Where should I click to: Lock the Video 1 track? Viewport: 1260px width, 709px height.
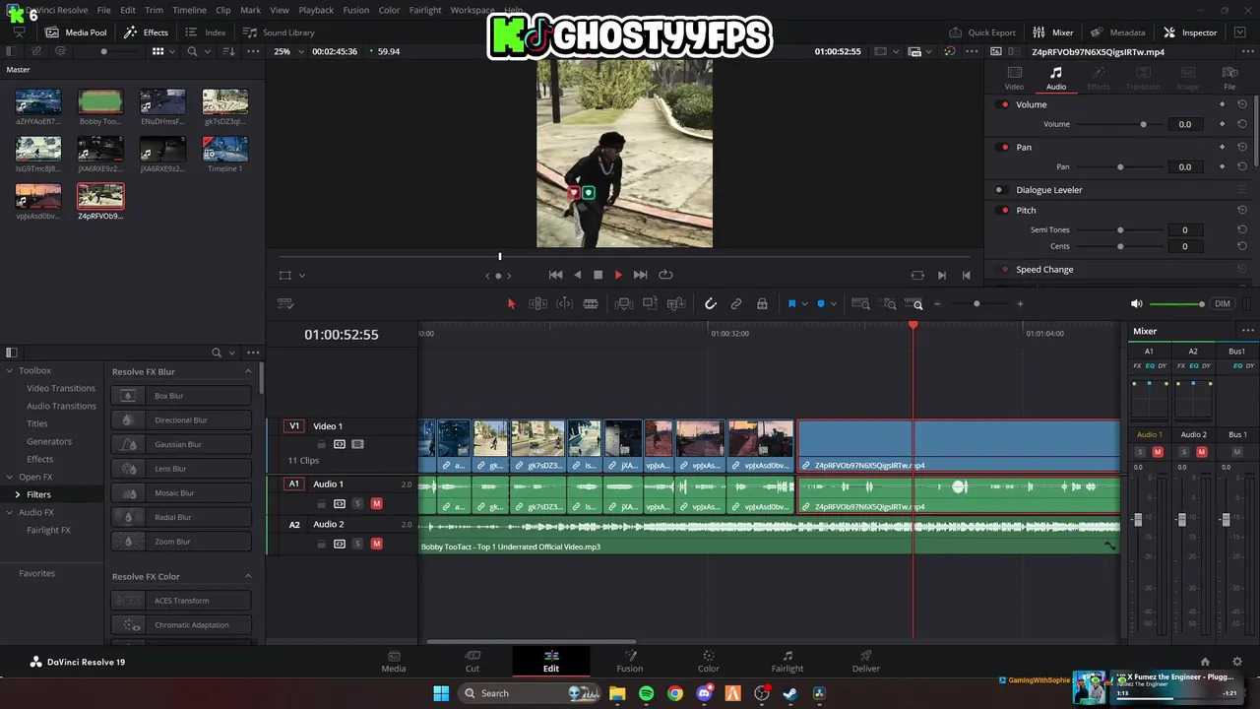point(321,444)
